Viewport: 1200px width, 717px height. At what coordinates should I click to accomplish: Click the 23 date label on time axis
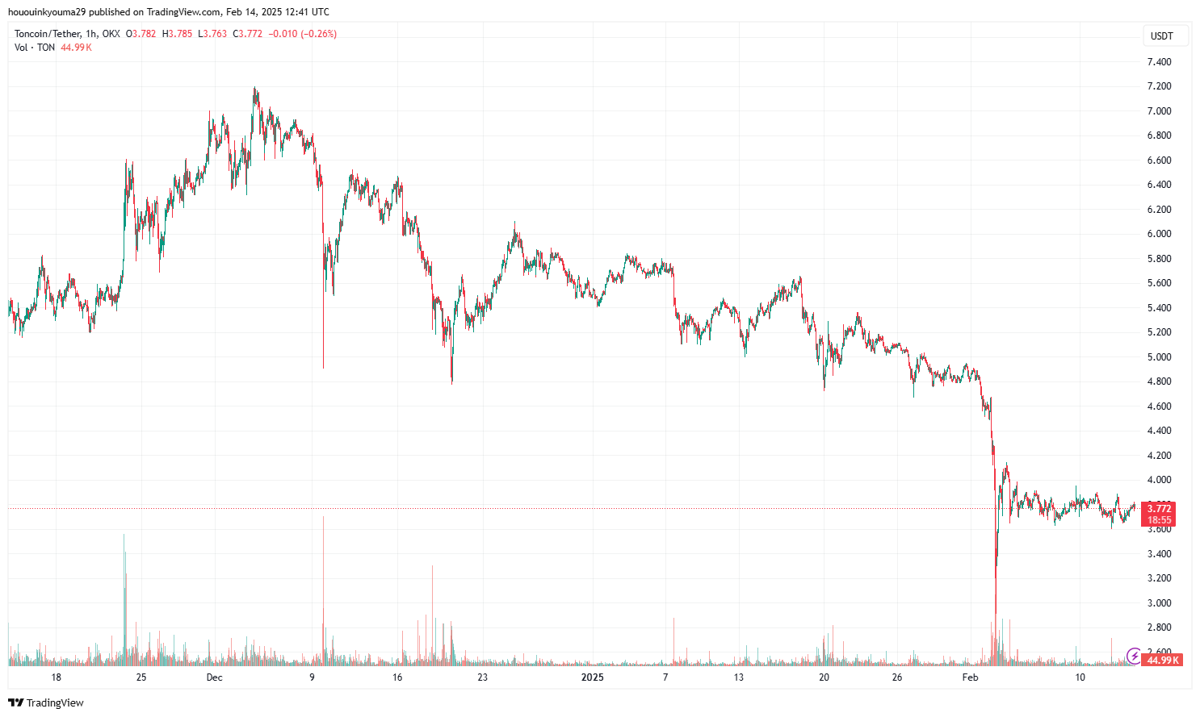point(482,677)
